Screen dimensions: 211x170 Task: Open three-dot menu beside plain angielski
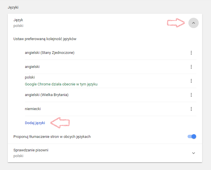coord(191,67)
